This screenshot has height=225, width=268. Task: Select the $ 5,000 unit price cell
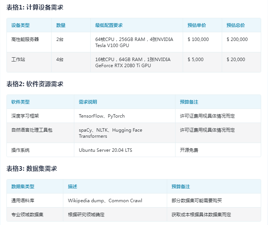[x=202, y=62]
